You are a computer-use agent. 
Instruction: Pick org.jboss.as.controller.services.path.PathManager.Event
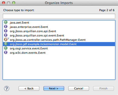coord(59,40)
